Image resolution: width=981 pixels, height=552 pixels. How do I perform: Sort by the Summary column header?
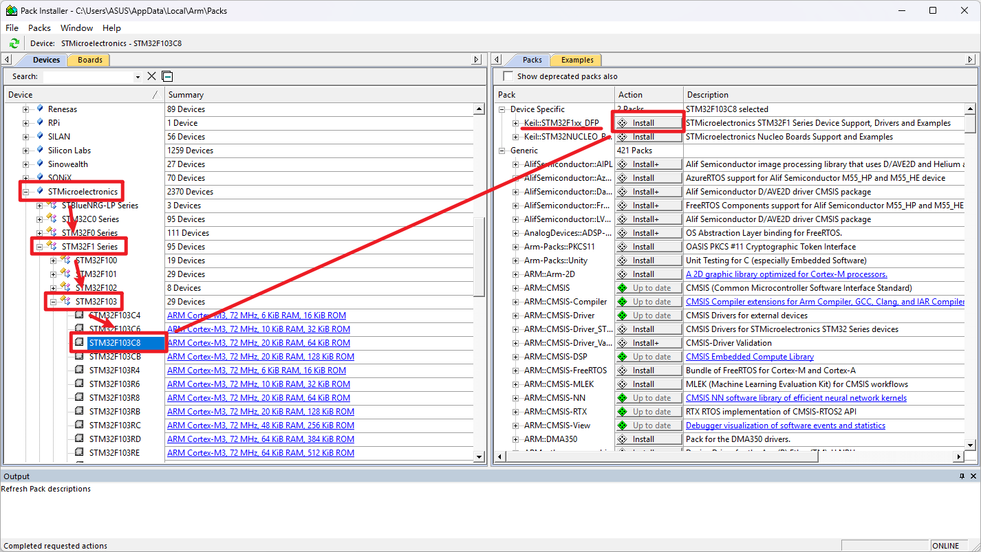click(x=186, y=95)
